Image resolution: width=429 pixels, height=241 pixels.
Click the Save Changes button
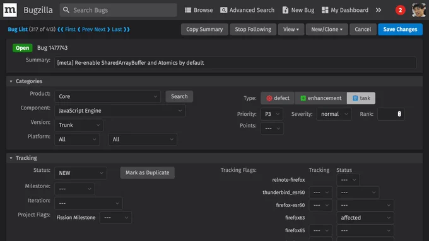400,30
